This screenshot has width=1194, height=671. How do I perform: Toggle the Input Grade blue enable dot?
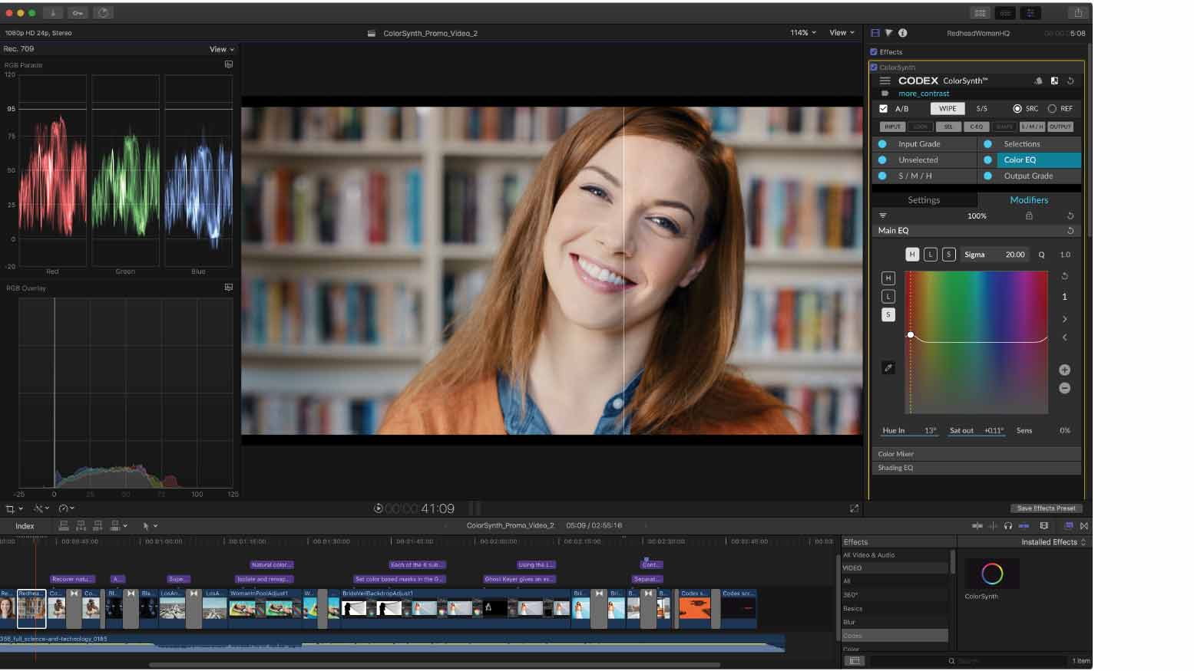[x=882, y=144]
